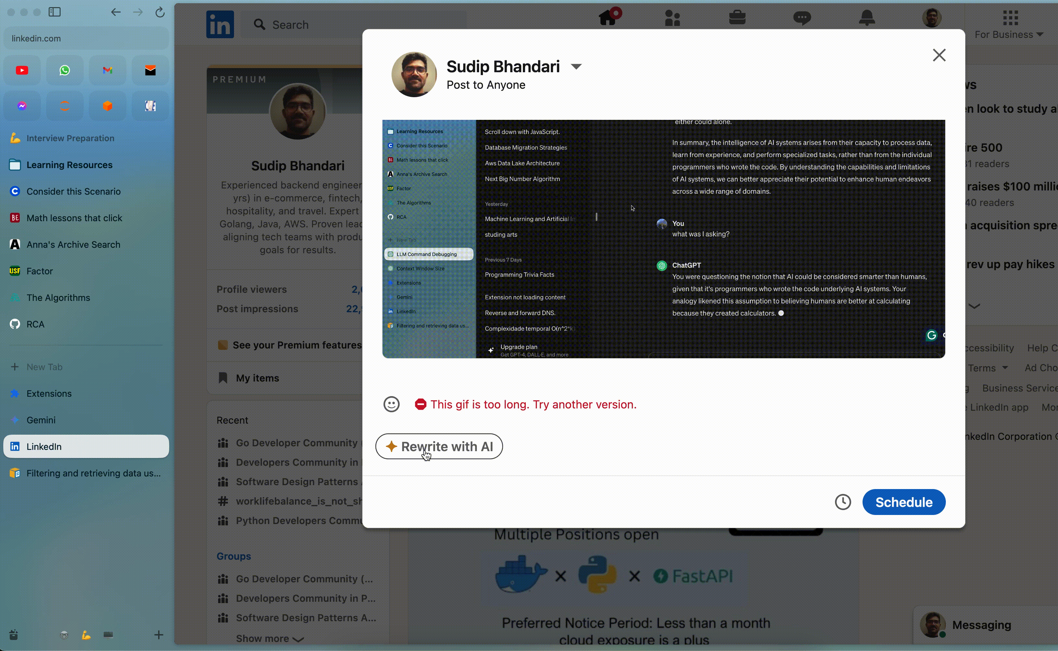Click the emoji picker smiley icon
The image size is (1058, 651).
tap(391, 404)
